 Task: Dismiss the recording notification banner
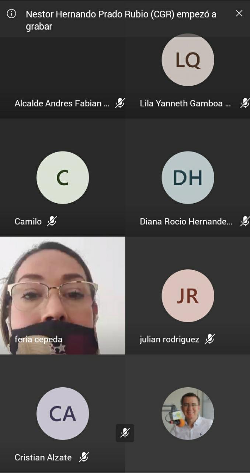(x=239, y=13)
